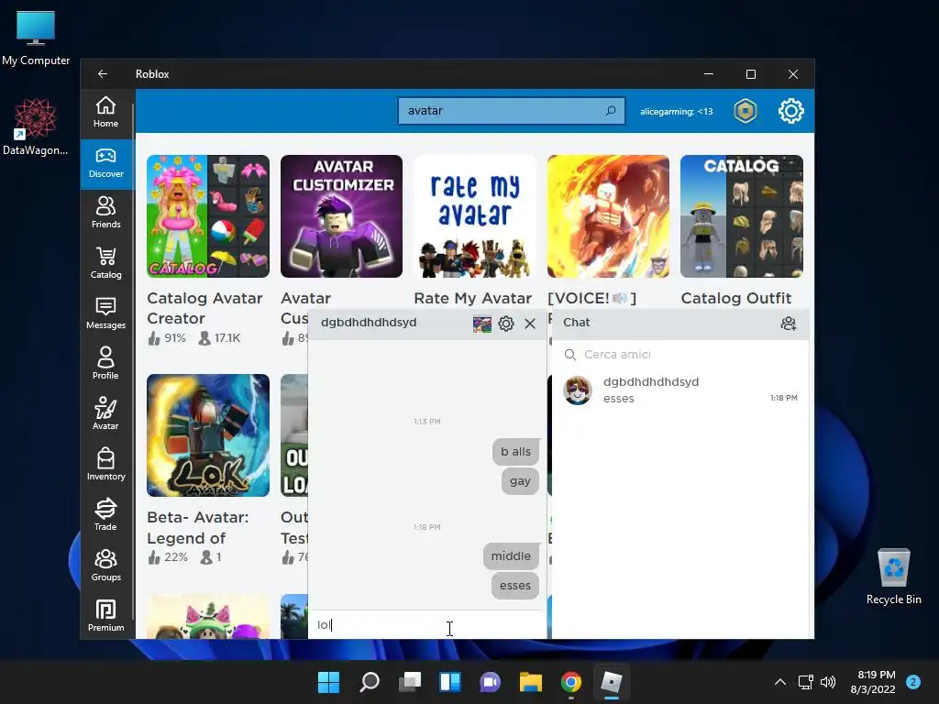Open the taskbar clock and date
Viewport: 939px width, 704px height.
click(x=873, y=682)
